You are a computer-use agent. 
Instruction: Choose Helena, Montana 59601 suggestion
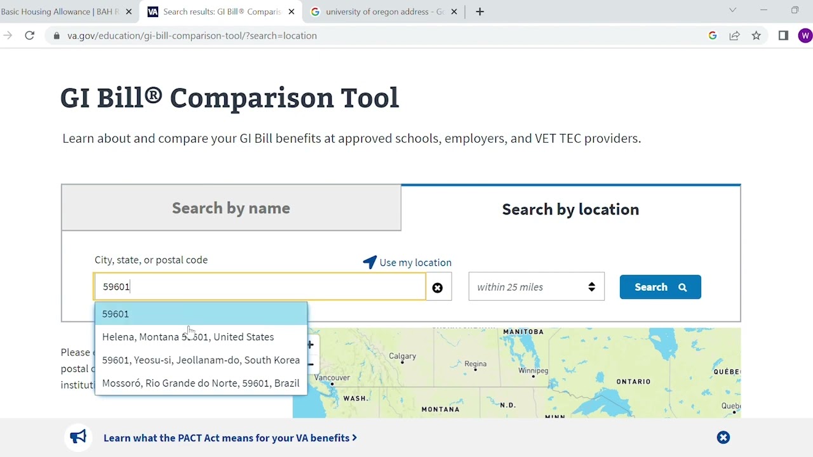(x=201, y=337)
